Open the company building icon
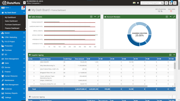Screen dimensions: 180x101 click(24, 3)
